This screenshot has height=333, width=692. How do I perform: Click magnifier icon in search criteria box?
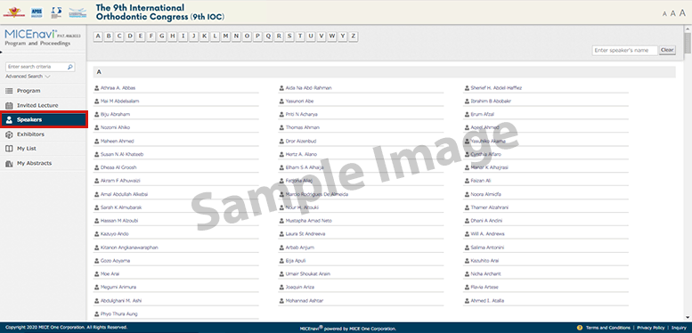pos(69,67)
